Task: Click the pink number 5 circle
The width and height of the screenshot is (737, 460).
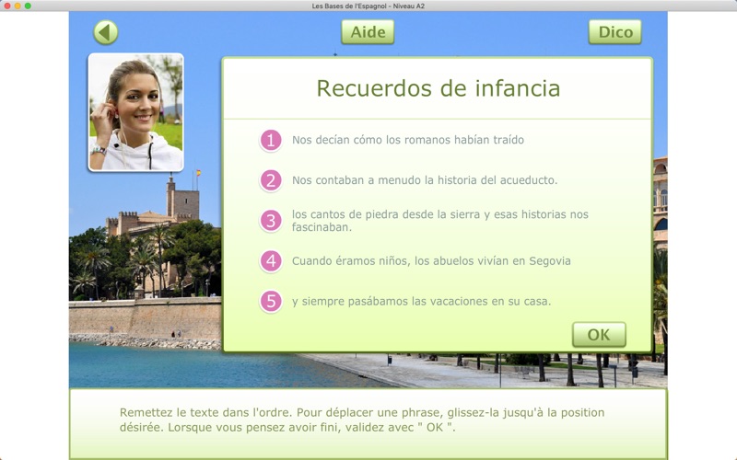Action: pos(270,301)
